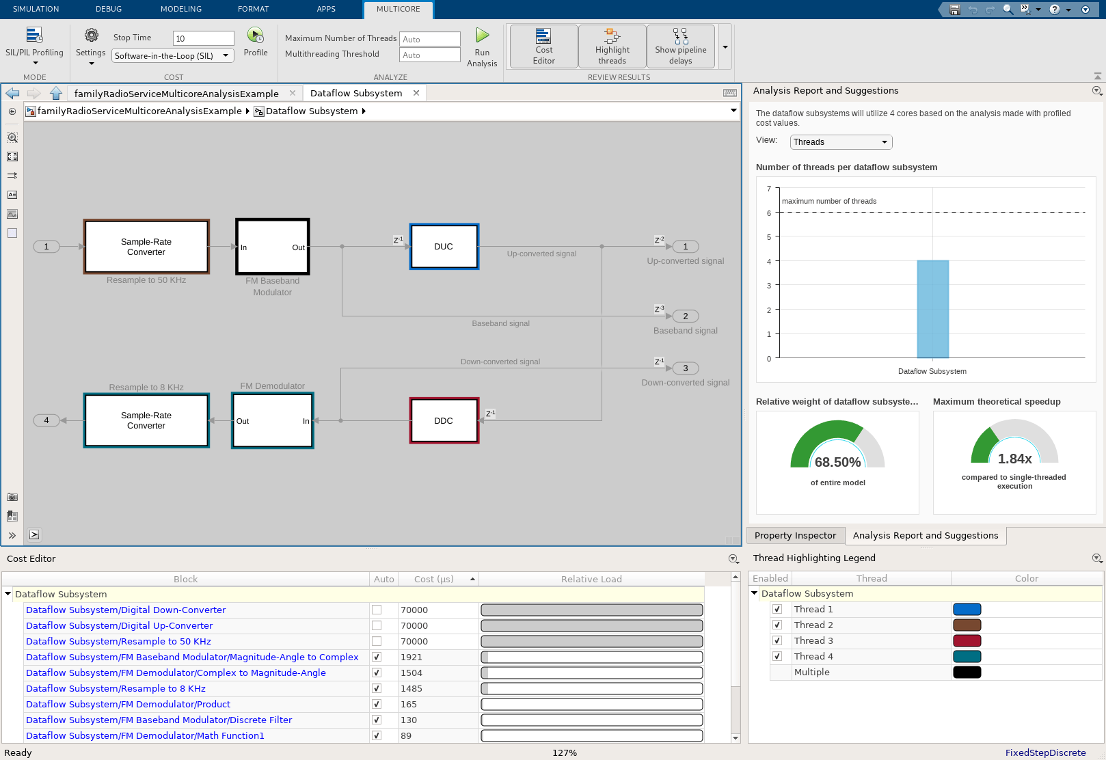Image resolution: width=1106 pixels, height=760 pixels.
Task: Click the Hide/Show Explorer Bar icon
Action: (x=12, y=111)
